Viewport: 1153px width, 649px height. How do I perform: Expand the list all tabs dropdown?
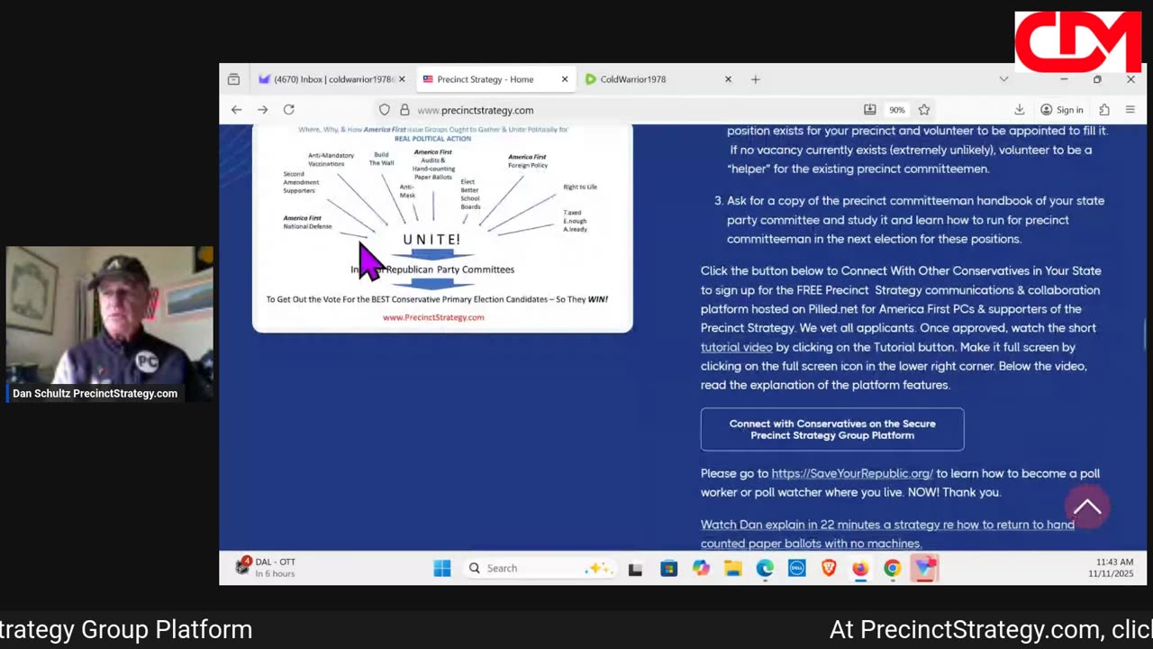pyautogui.click(x=1003, y=79)
